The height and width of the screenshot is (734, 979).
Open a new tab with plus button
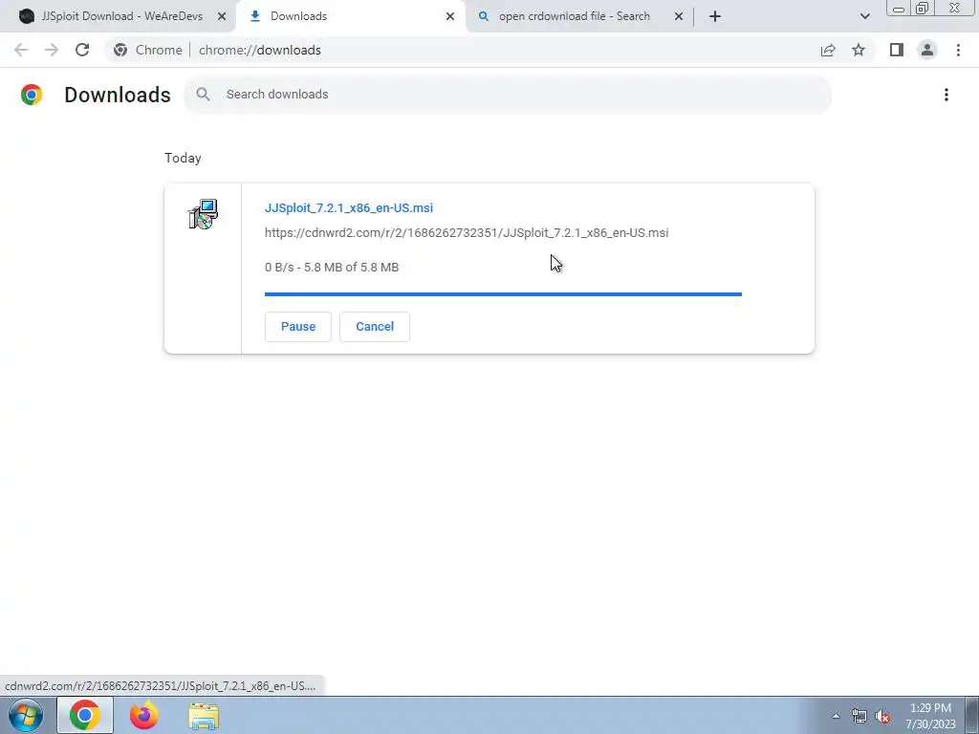(715, 16)
